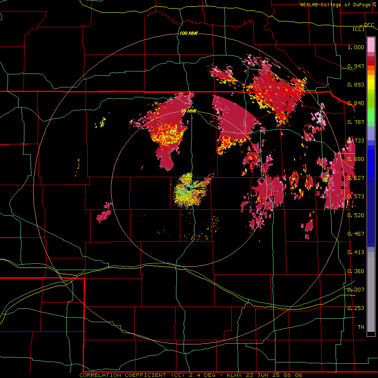Click the "CORRELATION COEFFICIENT (CC)" caption title
This screenshot has width=378, height=378.
point(132,375)
